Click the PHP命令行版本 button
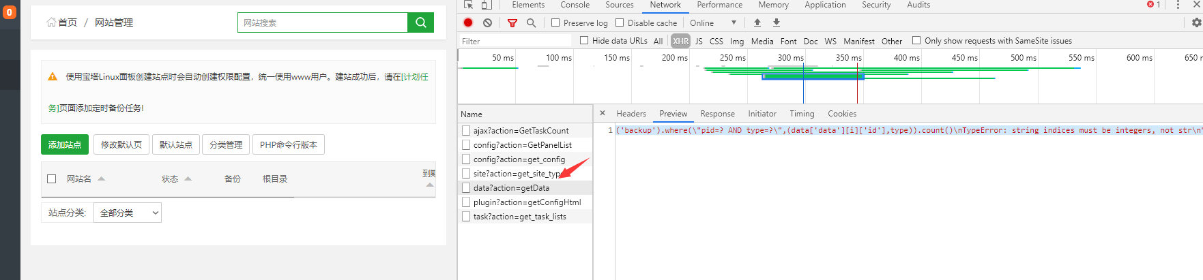This screenshot has width=1203, height=280. click(289, 144)
